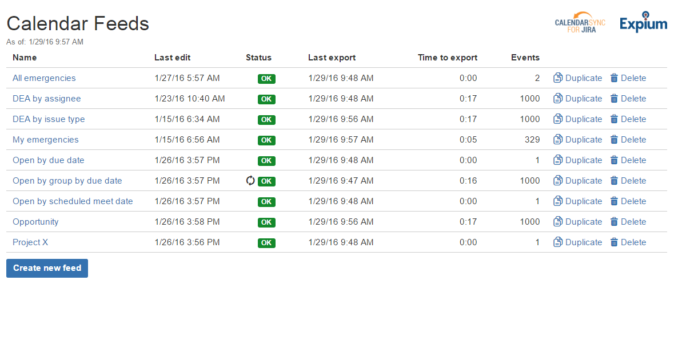Click the Last export column header
This screenshot has width=674, height=337.
[x=332, y=58]
